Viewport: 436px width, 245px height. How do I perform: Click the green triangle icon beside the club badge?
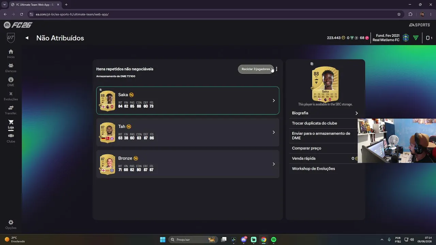click(x=416, y=38)
